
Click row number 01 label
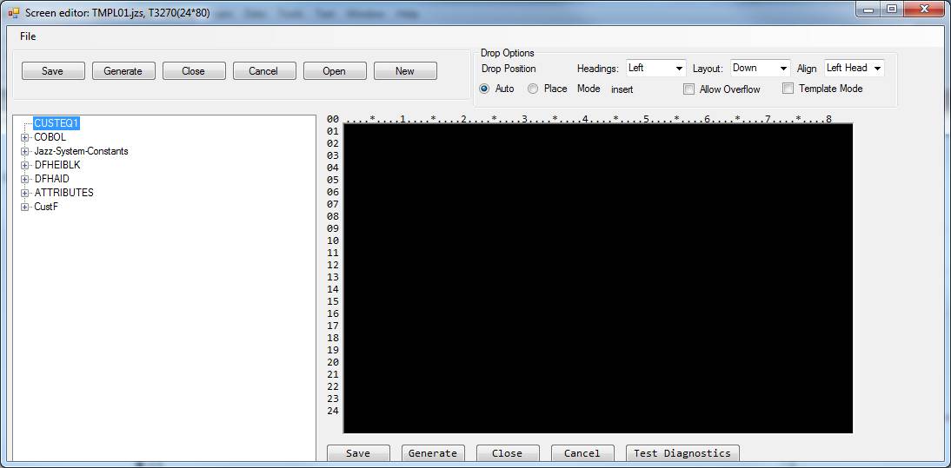pos(332,131)
